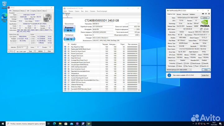Click the Windows taskbar search box

point(26,124)
